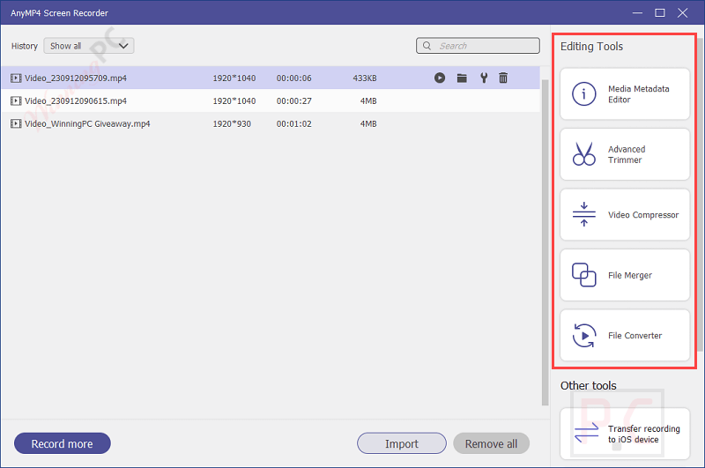This screenshot has width=705, height=468.
Task: Click the 433KB file size
Action: pos(365,78)
